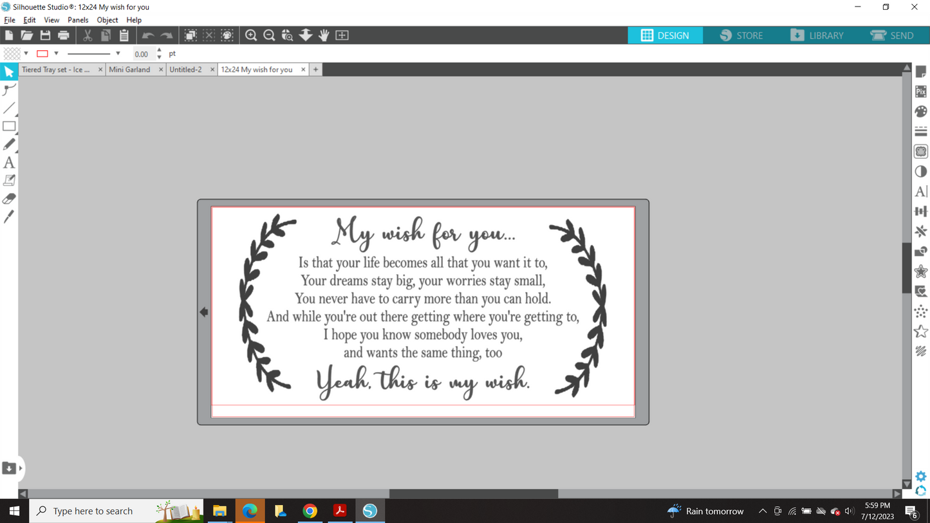Cut selection scissors icon
930x523 pixels.
click(x=88, y=35)
